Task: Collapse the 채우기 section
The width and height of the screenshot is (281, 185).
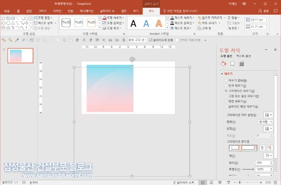Action: (227, 74)
